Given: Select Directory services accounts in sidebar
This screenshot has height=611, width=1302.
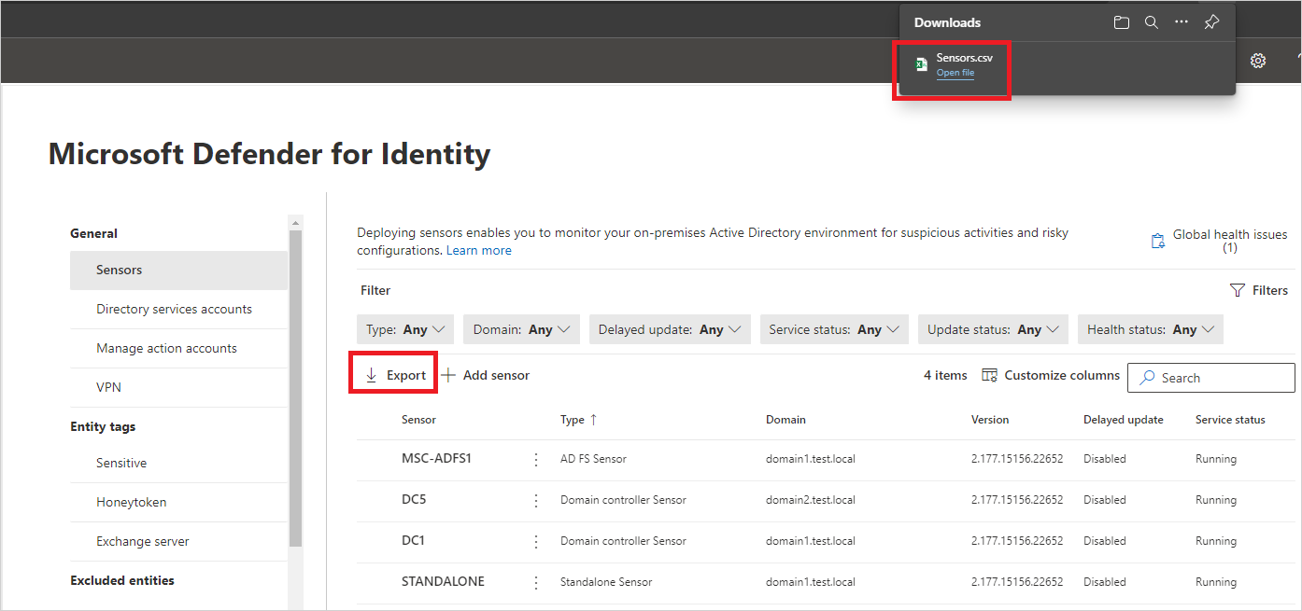Looking at the screenshot, I should [174, 309].
